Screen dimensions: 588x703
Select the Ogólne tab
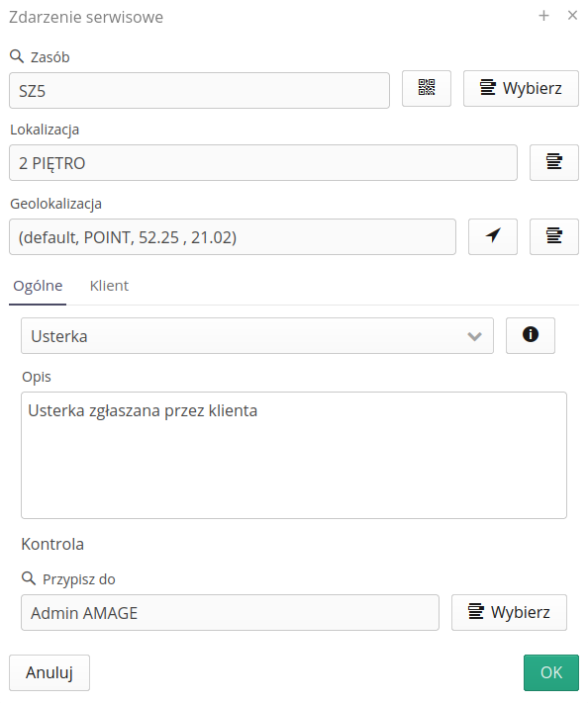[x=38, y=286]
